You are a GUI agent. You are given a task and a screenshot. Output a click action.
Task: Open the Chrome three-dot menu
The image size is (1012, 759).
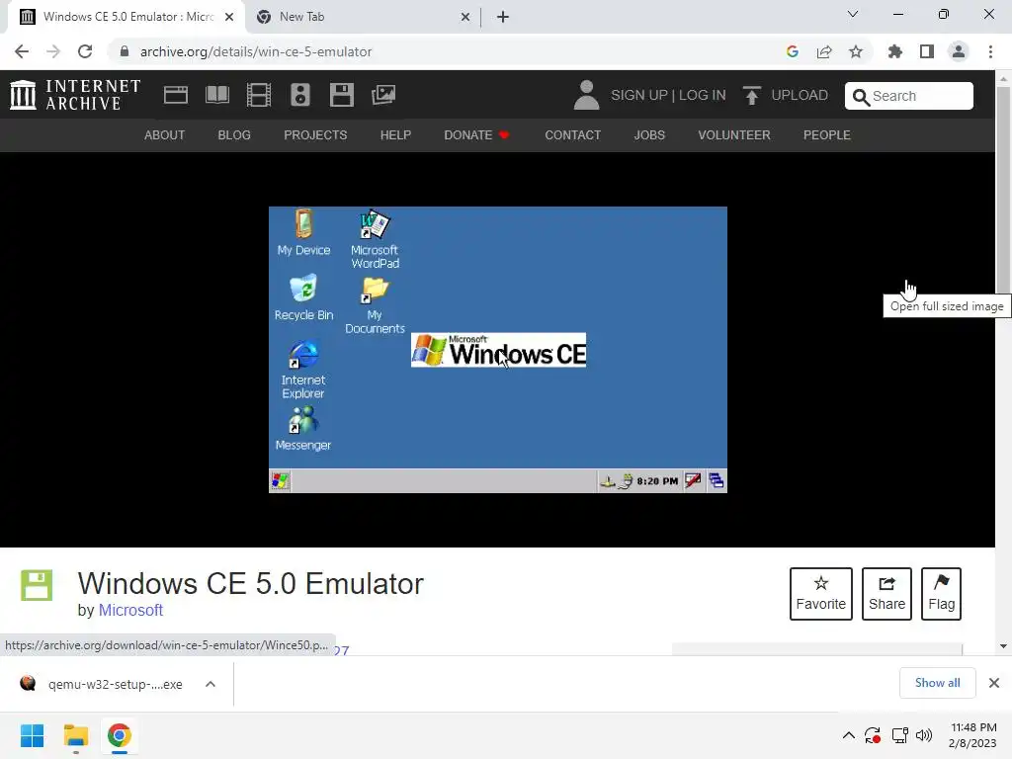990,51
